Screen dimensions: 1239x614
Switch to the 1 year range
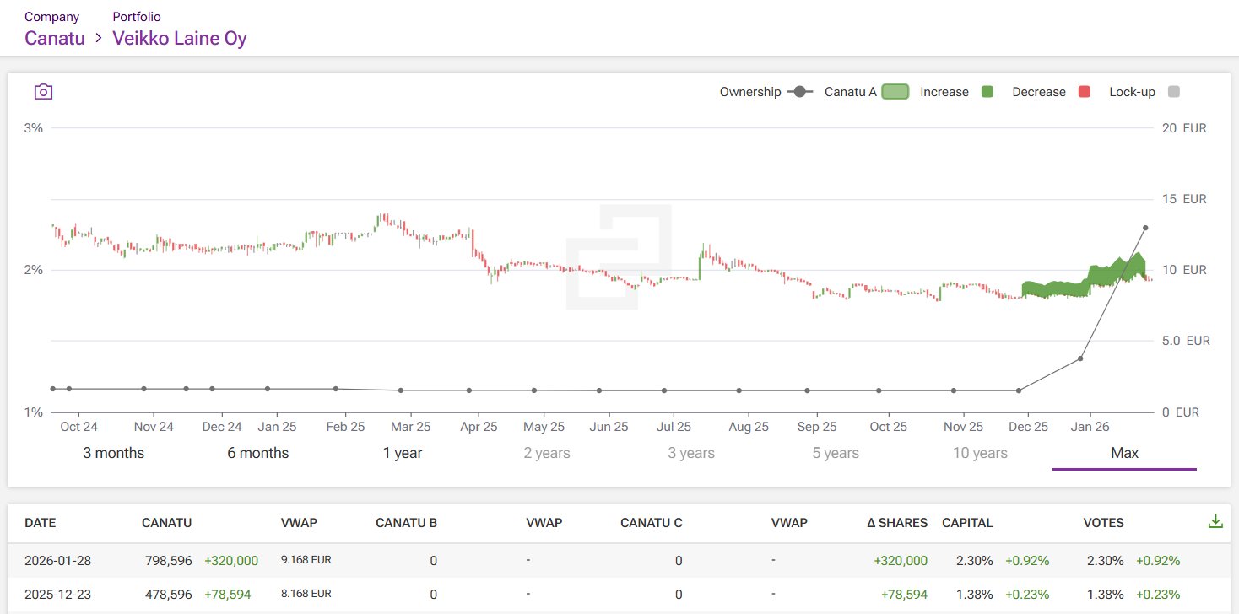point(403,453)
